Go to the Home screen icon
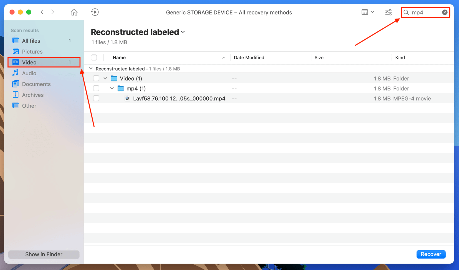 (74, 12)
